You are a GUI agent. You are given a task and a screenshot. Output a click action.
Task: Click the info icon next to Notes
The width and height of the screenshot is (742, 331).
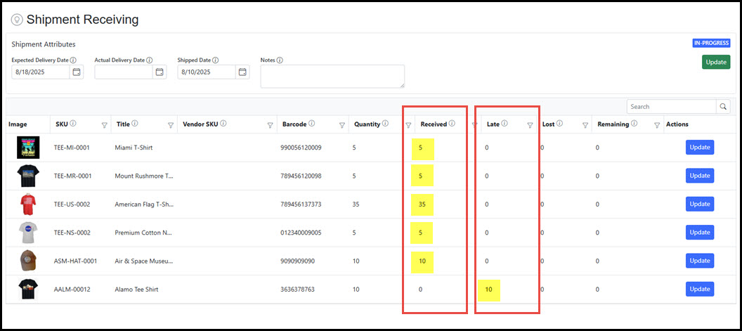280,60
